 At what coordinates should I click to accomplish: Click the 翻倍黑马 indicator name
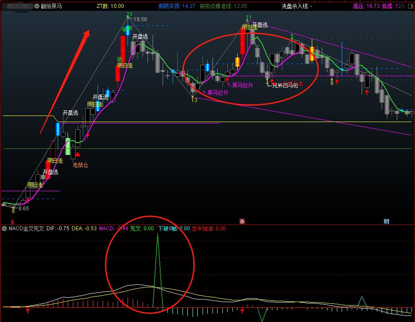[x=51, y=6]
